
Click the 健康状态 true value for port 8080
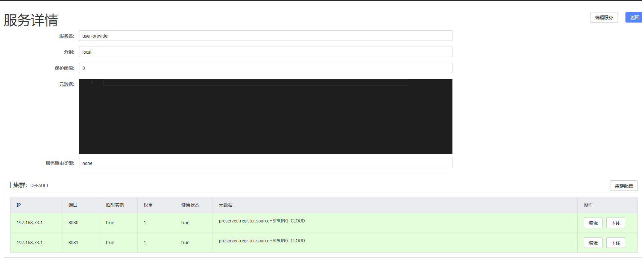click(x=185, y=223)
